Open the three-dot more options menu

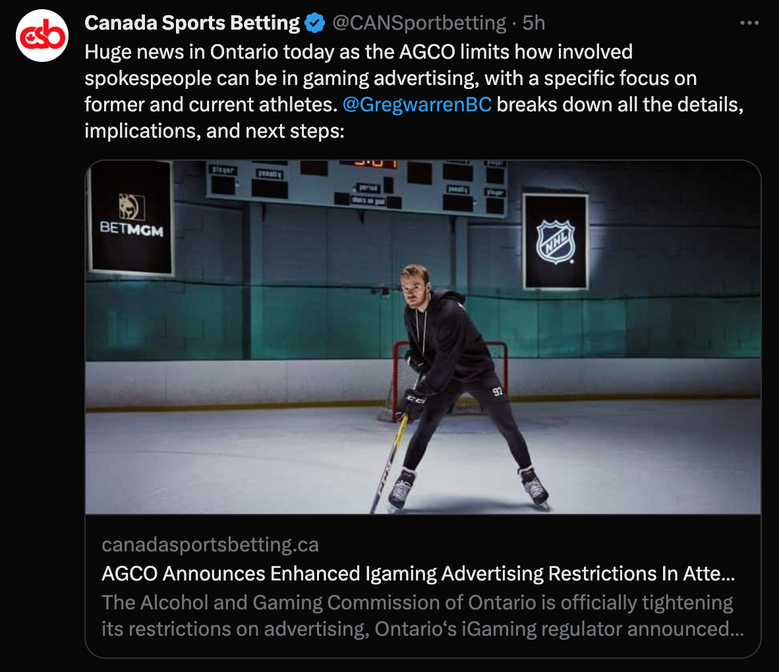click(x=749, y=23)
